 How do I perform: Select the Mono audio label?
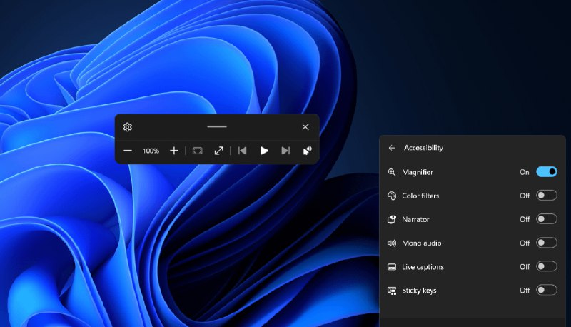click(x=422, y=243)
